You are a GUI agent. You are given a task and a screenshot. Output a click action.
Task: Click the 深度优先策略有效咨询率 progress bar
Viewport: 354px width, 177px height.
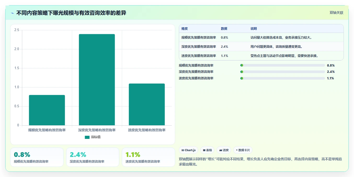pos(282,72)
